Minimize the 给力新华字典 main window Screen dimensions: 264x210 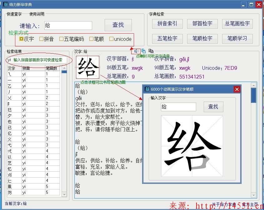244,4
